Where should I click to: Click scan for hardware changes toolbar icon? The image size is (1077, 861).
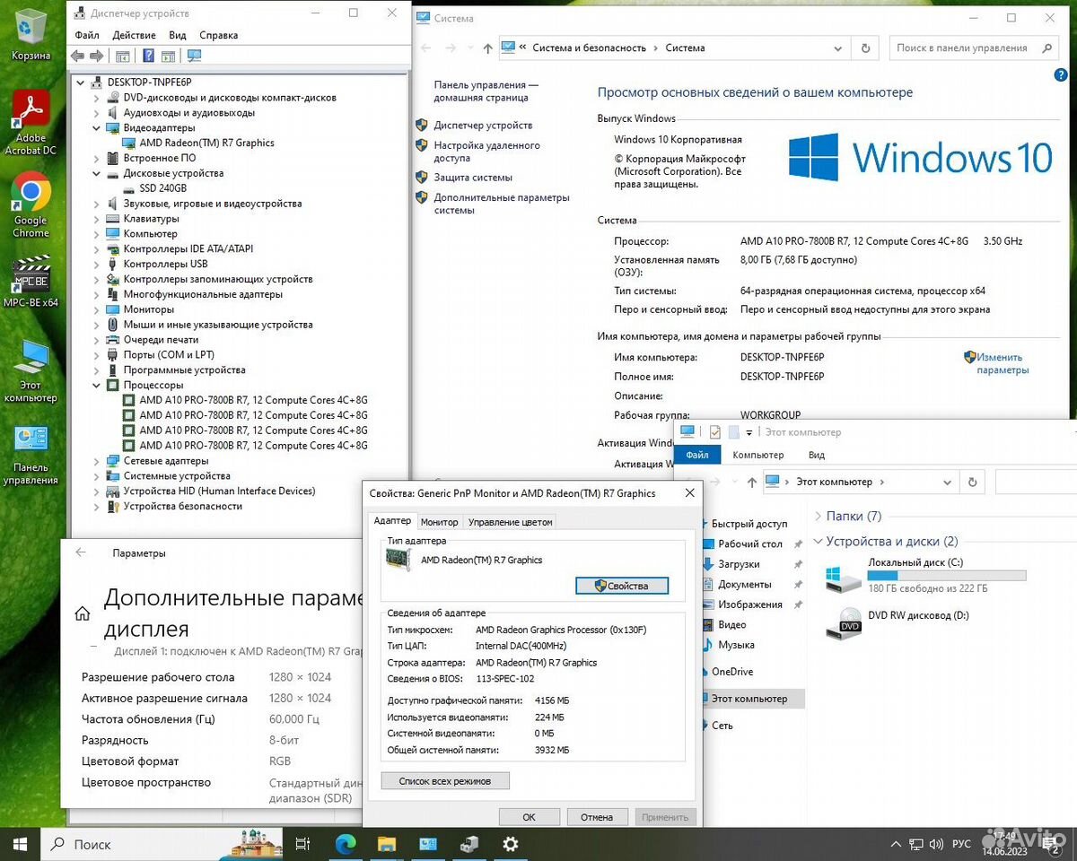pyautogui.click(x=194, y=56)
